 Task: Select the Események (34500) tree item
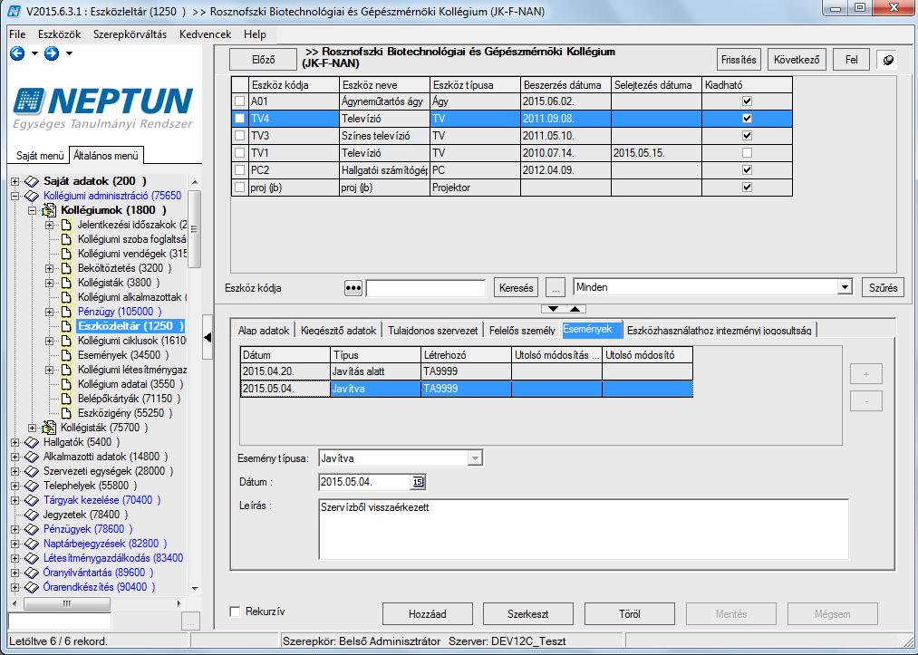(123, 355)
